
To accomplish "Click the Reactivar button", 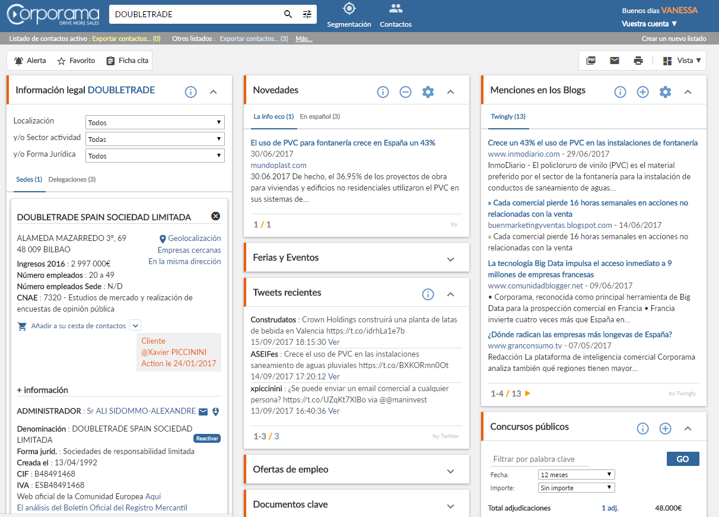I will coord(207,439).
